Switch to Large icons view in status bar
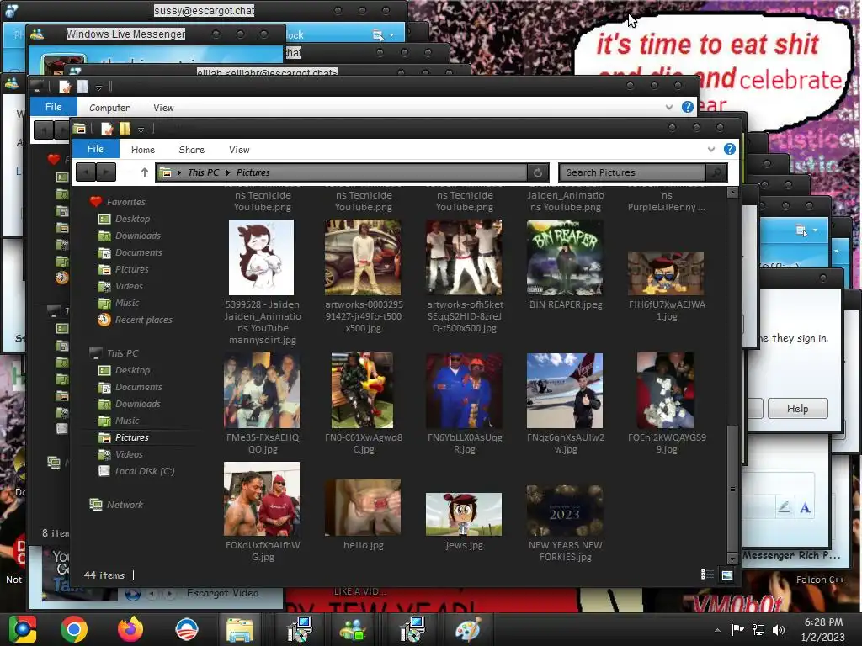Image resolution: width=862 pixels, height=646 pixels. point(726,575)
